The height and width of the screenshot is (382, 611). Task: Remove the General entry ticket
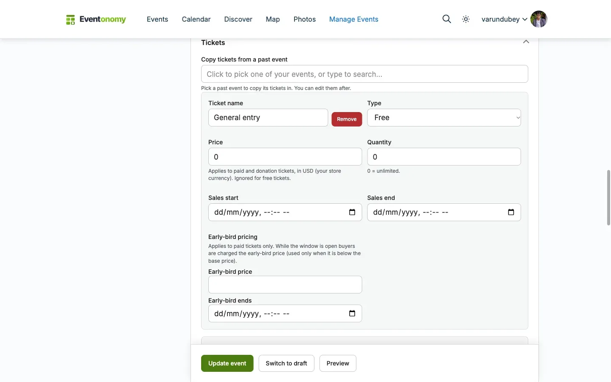click(x=347, y=119)
